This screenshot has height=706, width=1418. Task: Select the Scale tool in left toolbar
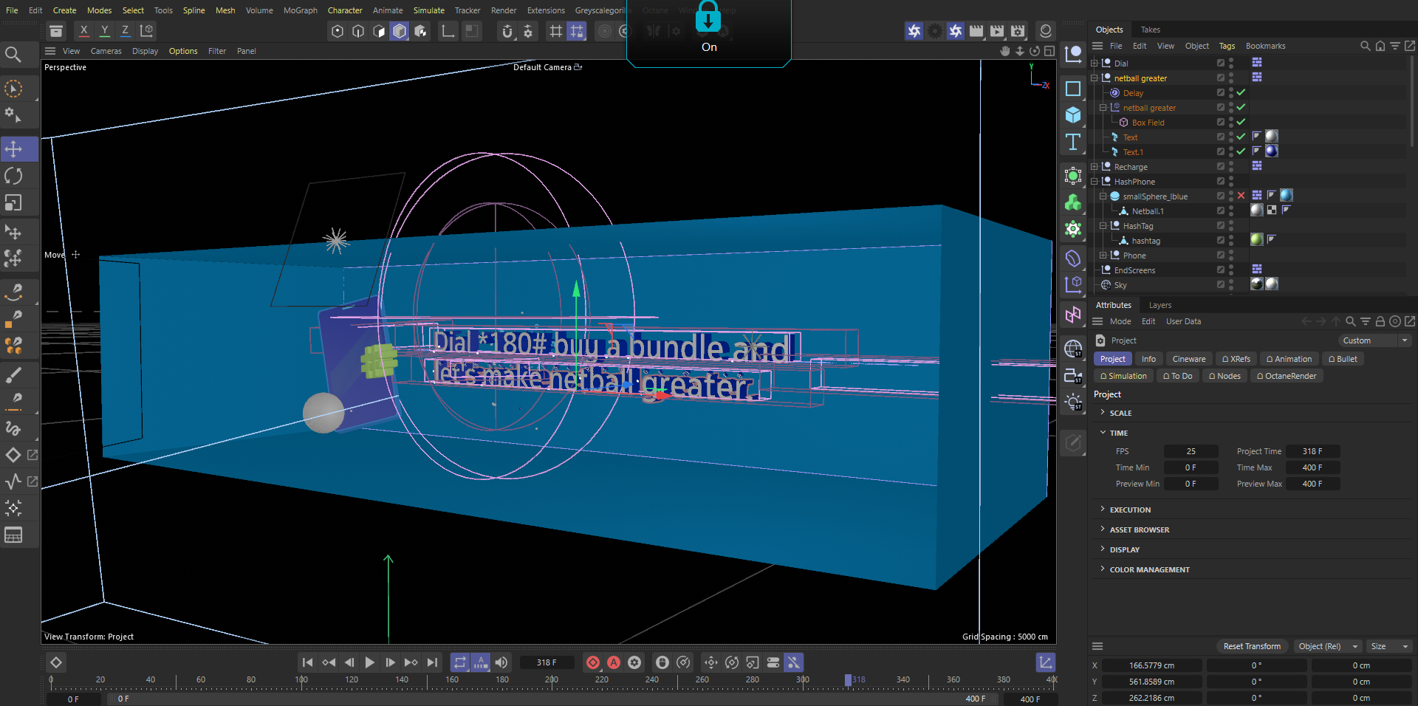pyautogui.click(x=14, y=202)
